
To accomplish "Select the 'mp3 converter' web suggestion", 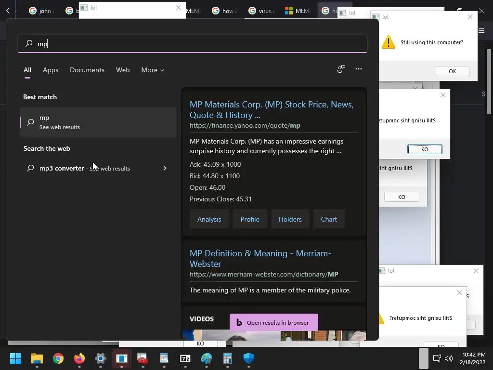I will [98, 168].
